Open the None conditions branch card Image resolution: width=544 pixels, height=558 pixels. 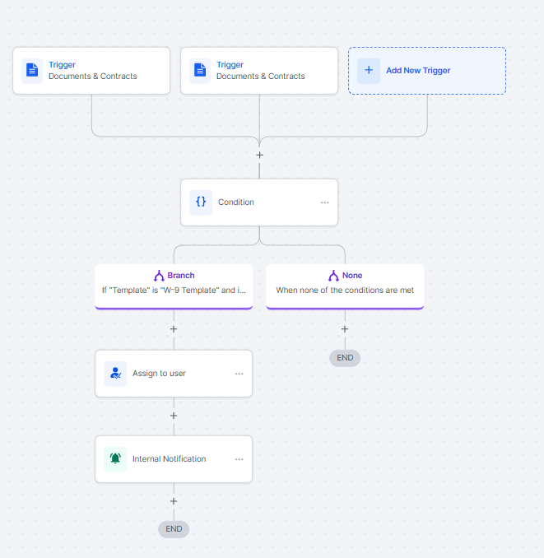[345, 286]
